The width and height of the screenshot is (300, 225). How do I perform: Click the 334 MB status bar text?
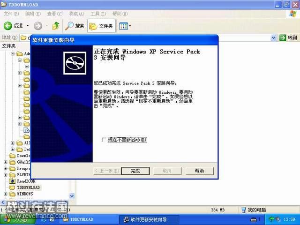coord(217,210)
